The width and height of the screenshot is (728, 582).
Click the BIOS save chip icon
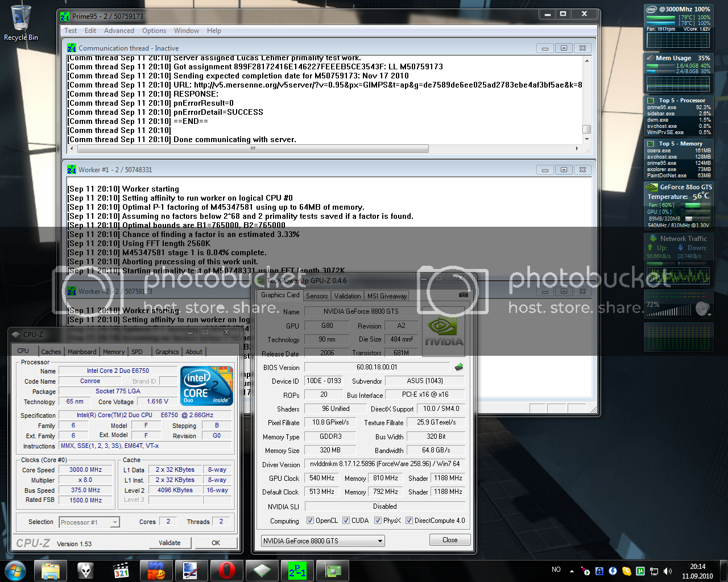point(459,367)
